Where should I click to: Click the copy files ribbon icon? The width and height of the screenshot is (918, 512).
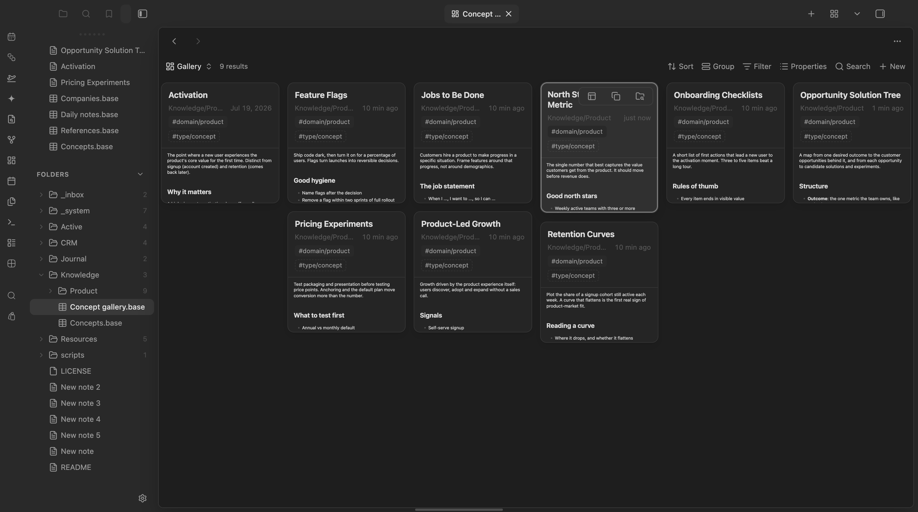[11, 202]
